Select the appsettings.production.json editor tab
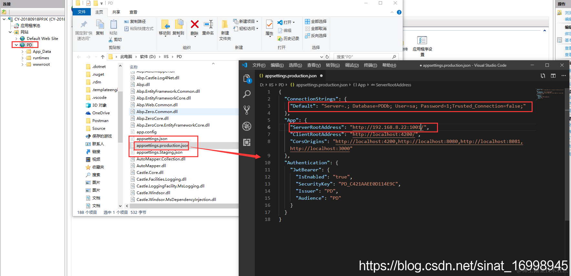Screen dimensions: 571x276 pos(291,76)
